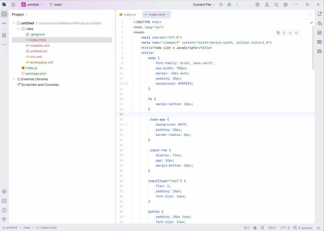Viewport: 324px width, 231px height.
Task: Open the Notifications bell
Action: pyautogui.click(x=320, y=14)
